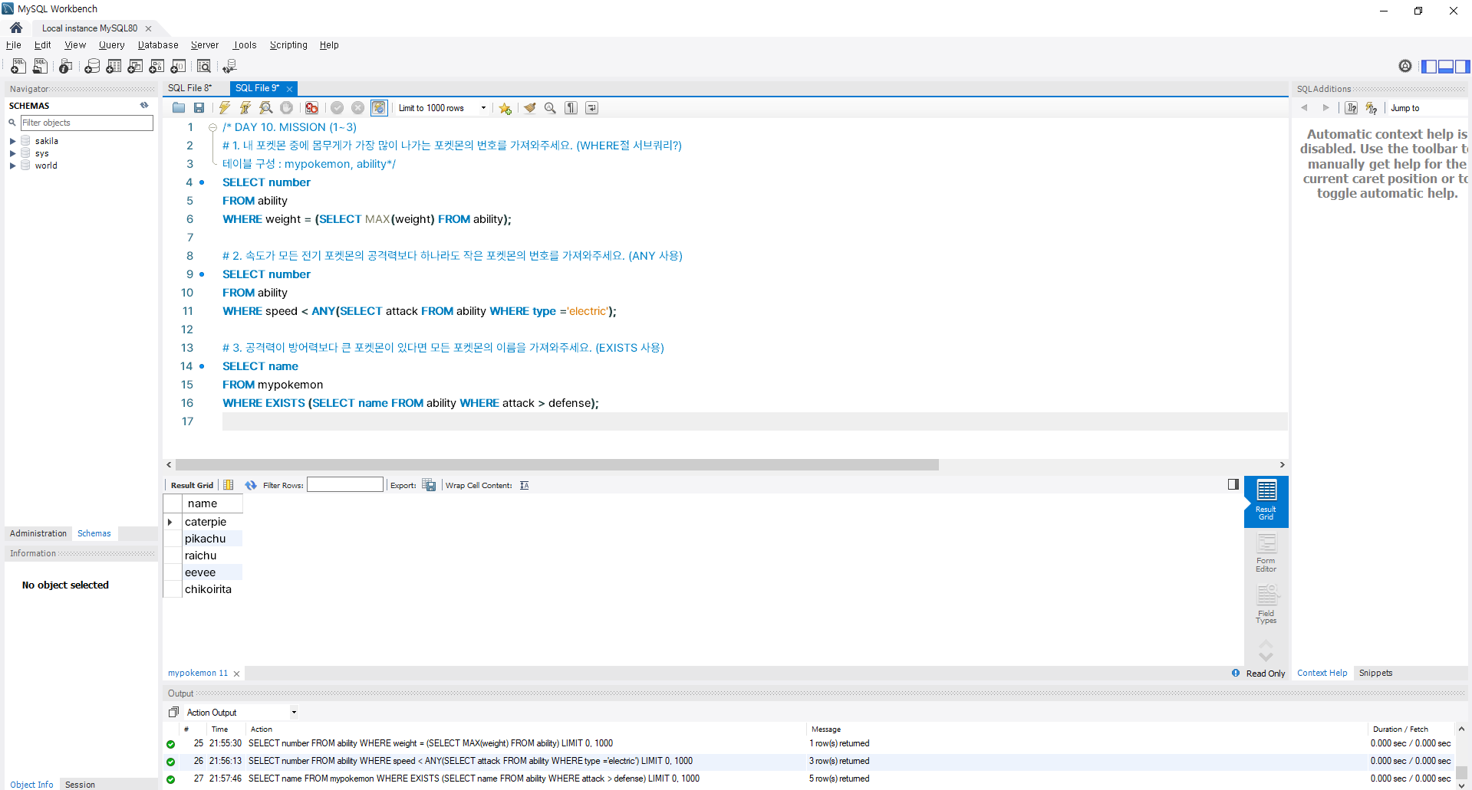Open the Query menu

pyautogui.click(x=111, y=45)
